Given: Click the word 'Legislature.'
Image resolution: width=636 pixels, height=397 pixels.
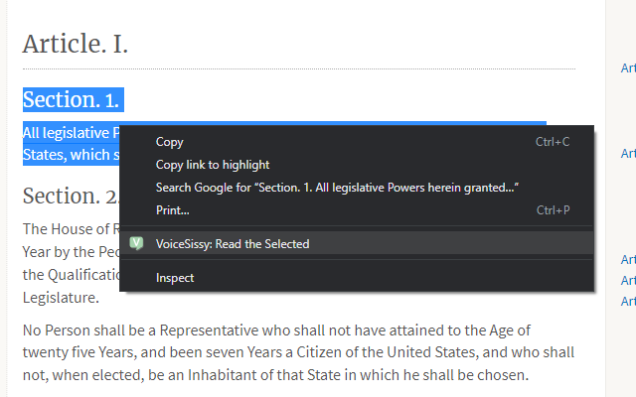Looking at the screenshot, I should 61,298.
